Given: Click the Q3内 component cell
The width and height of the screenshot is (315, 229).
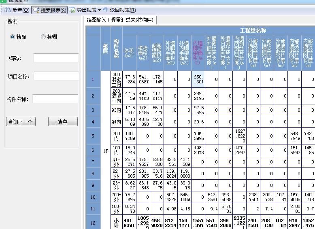Looking at the screenshot, I should click(x=116, y=110).
